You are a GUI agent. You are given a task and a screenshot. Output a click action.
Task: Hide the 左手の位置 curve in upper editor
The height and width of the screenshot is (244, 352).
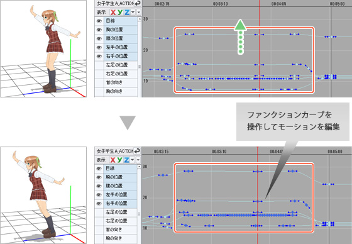pos(99,47)
